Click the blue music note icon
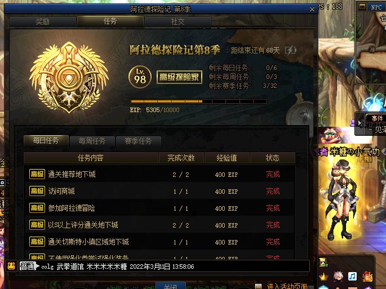This screenshot has width=386, height=289. [x=352, y=277]
